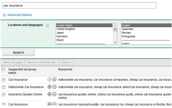The width and height of the screenshot is (172, 108).
Task: Click the locations list scroll-up arrow
Action: [x=115, y=26]
